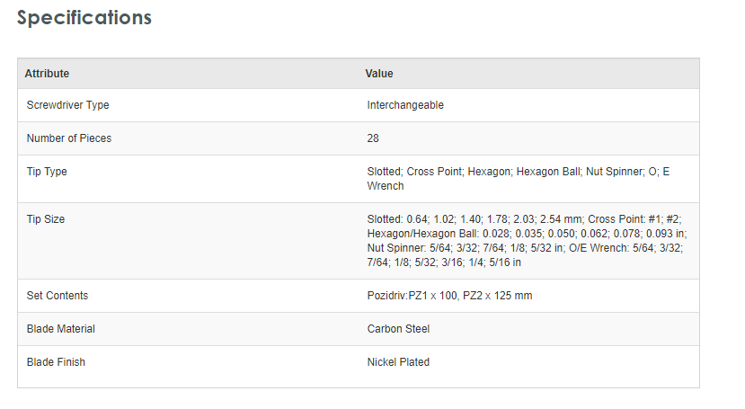Click the Carbon Steel value
This screenshot has height=409, width=745.
[x=398, y=329]
